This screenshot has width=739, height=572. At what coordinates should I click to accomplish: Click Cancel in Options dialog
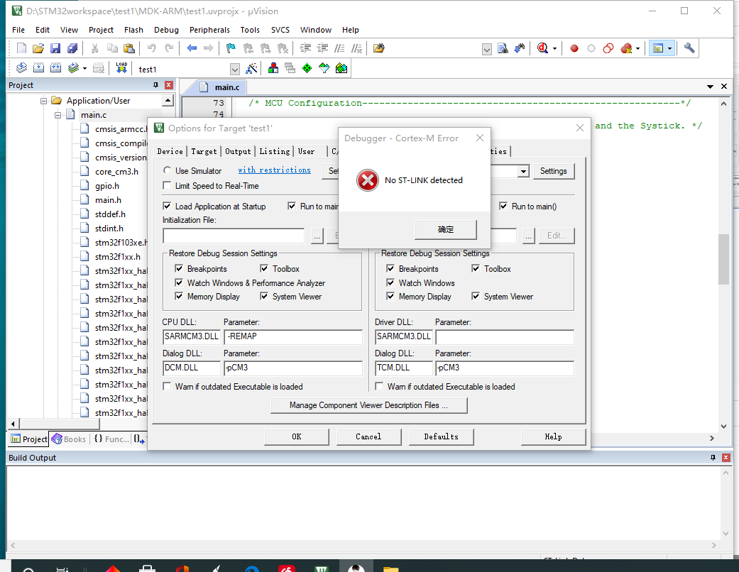pos(368,436)
